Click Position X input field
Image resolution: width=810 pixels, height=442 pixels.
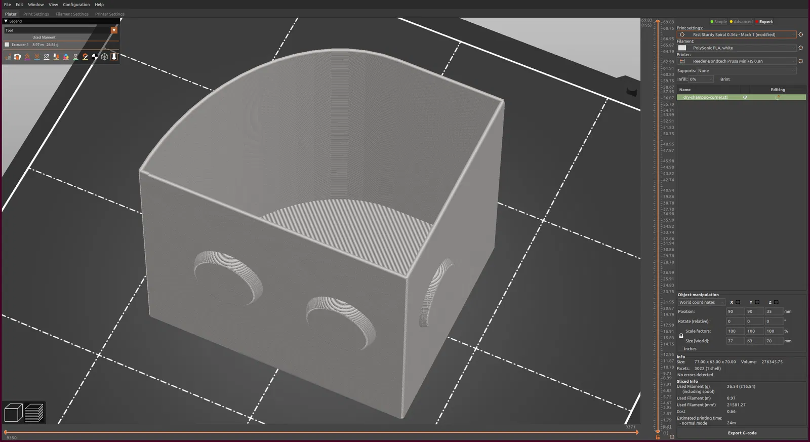pyautogui.click(x=735, y=311)
